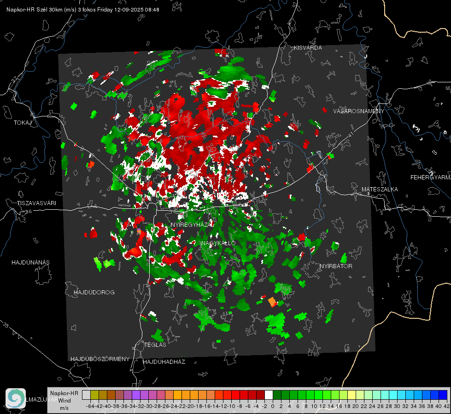This screenshot has width=451, height=414.
Task: Click road number 41 near Vásárosnamény
Action: [x=351, y=135]
